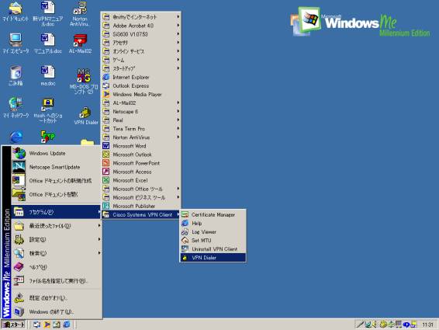Open Help entry in Cisco VPN submenu

point(213,224)
